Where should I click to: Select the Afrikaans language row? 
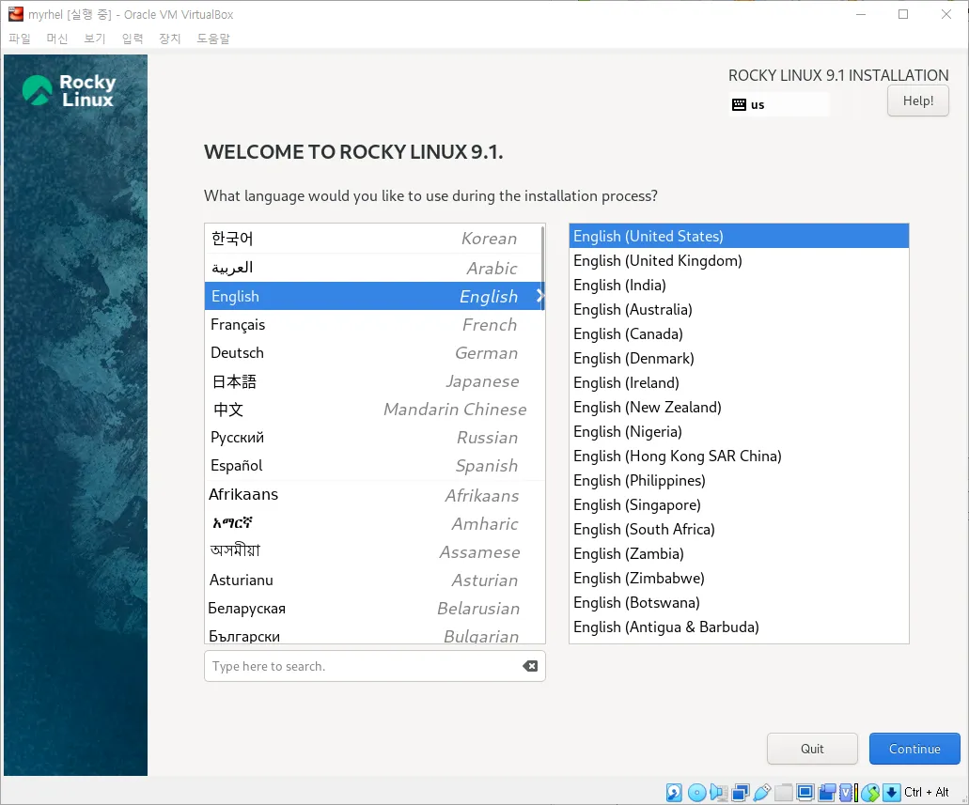374,495
